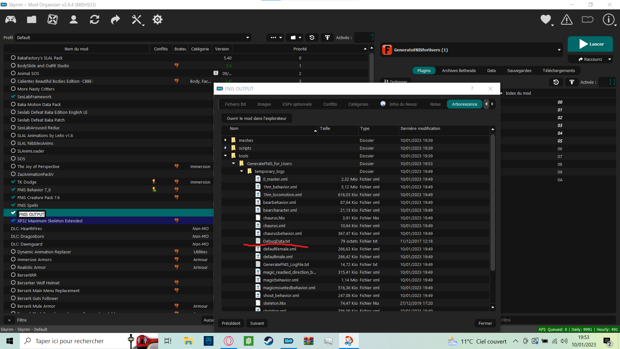Click the help question mark in FNIS OUTPUT dialog
Image resolution: width=620 pixels, height=349 pixels.
(x=472, y=89)
